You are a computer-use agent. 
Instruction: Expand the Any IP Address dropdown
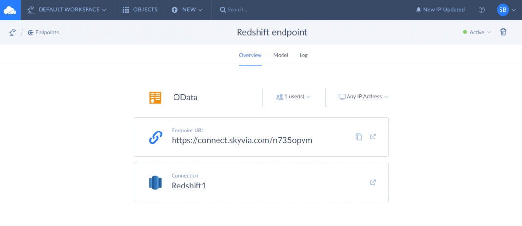click(363, 97)
